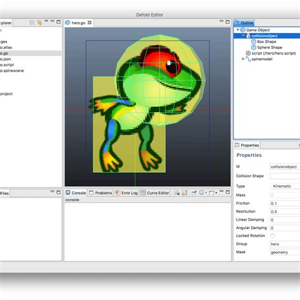Toggle the console scroll lock icon

185,192
